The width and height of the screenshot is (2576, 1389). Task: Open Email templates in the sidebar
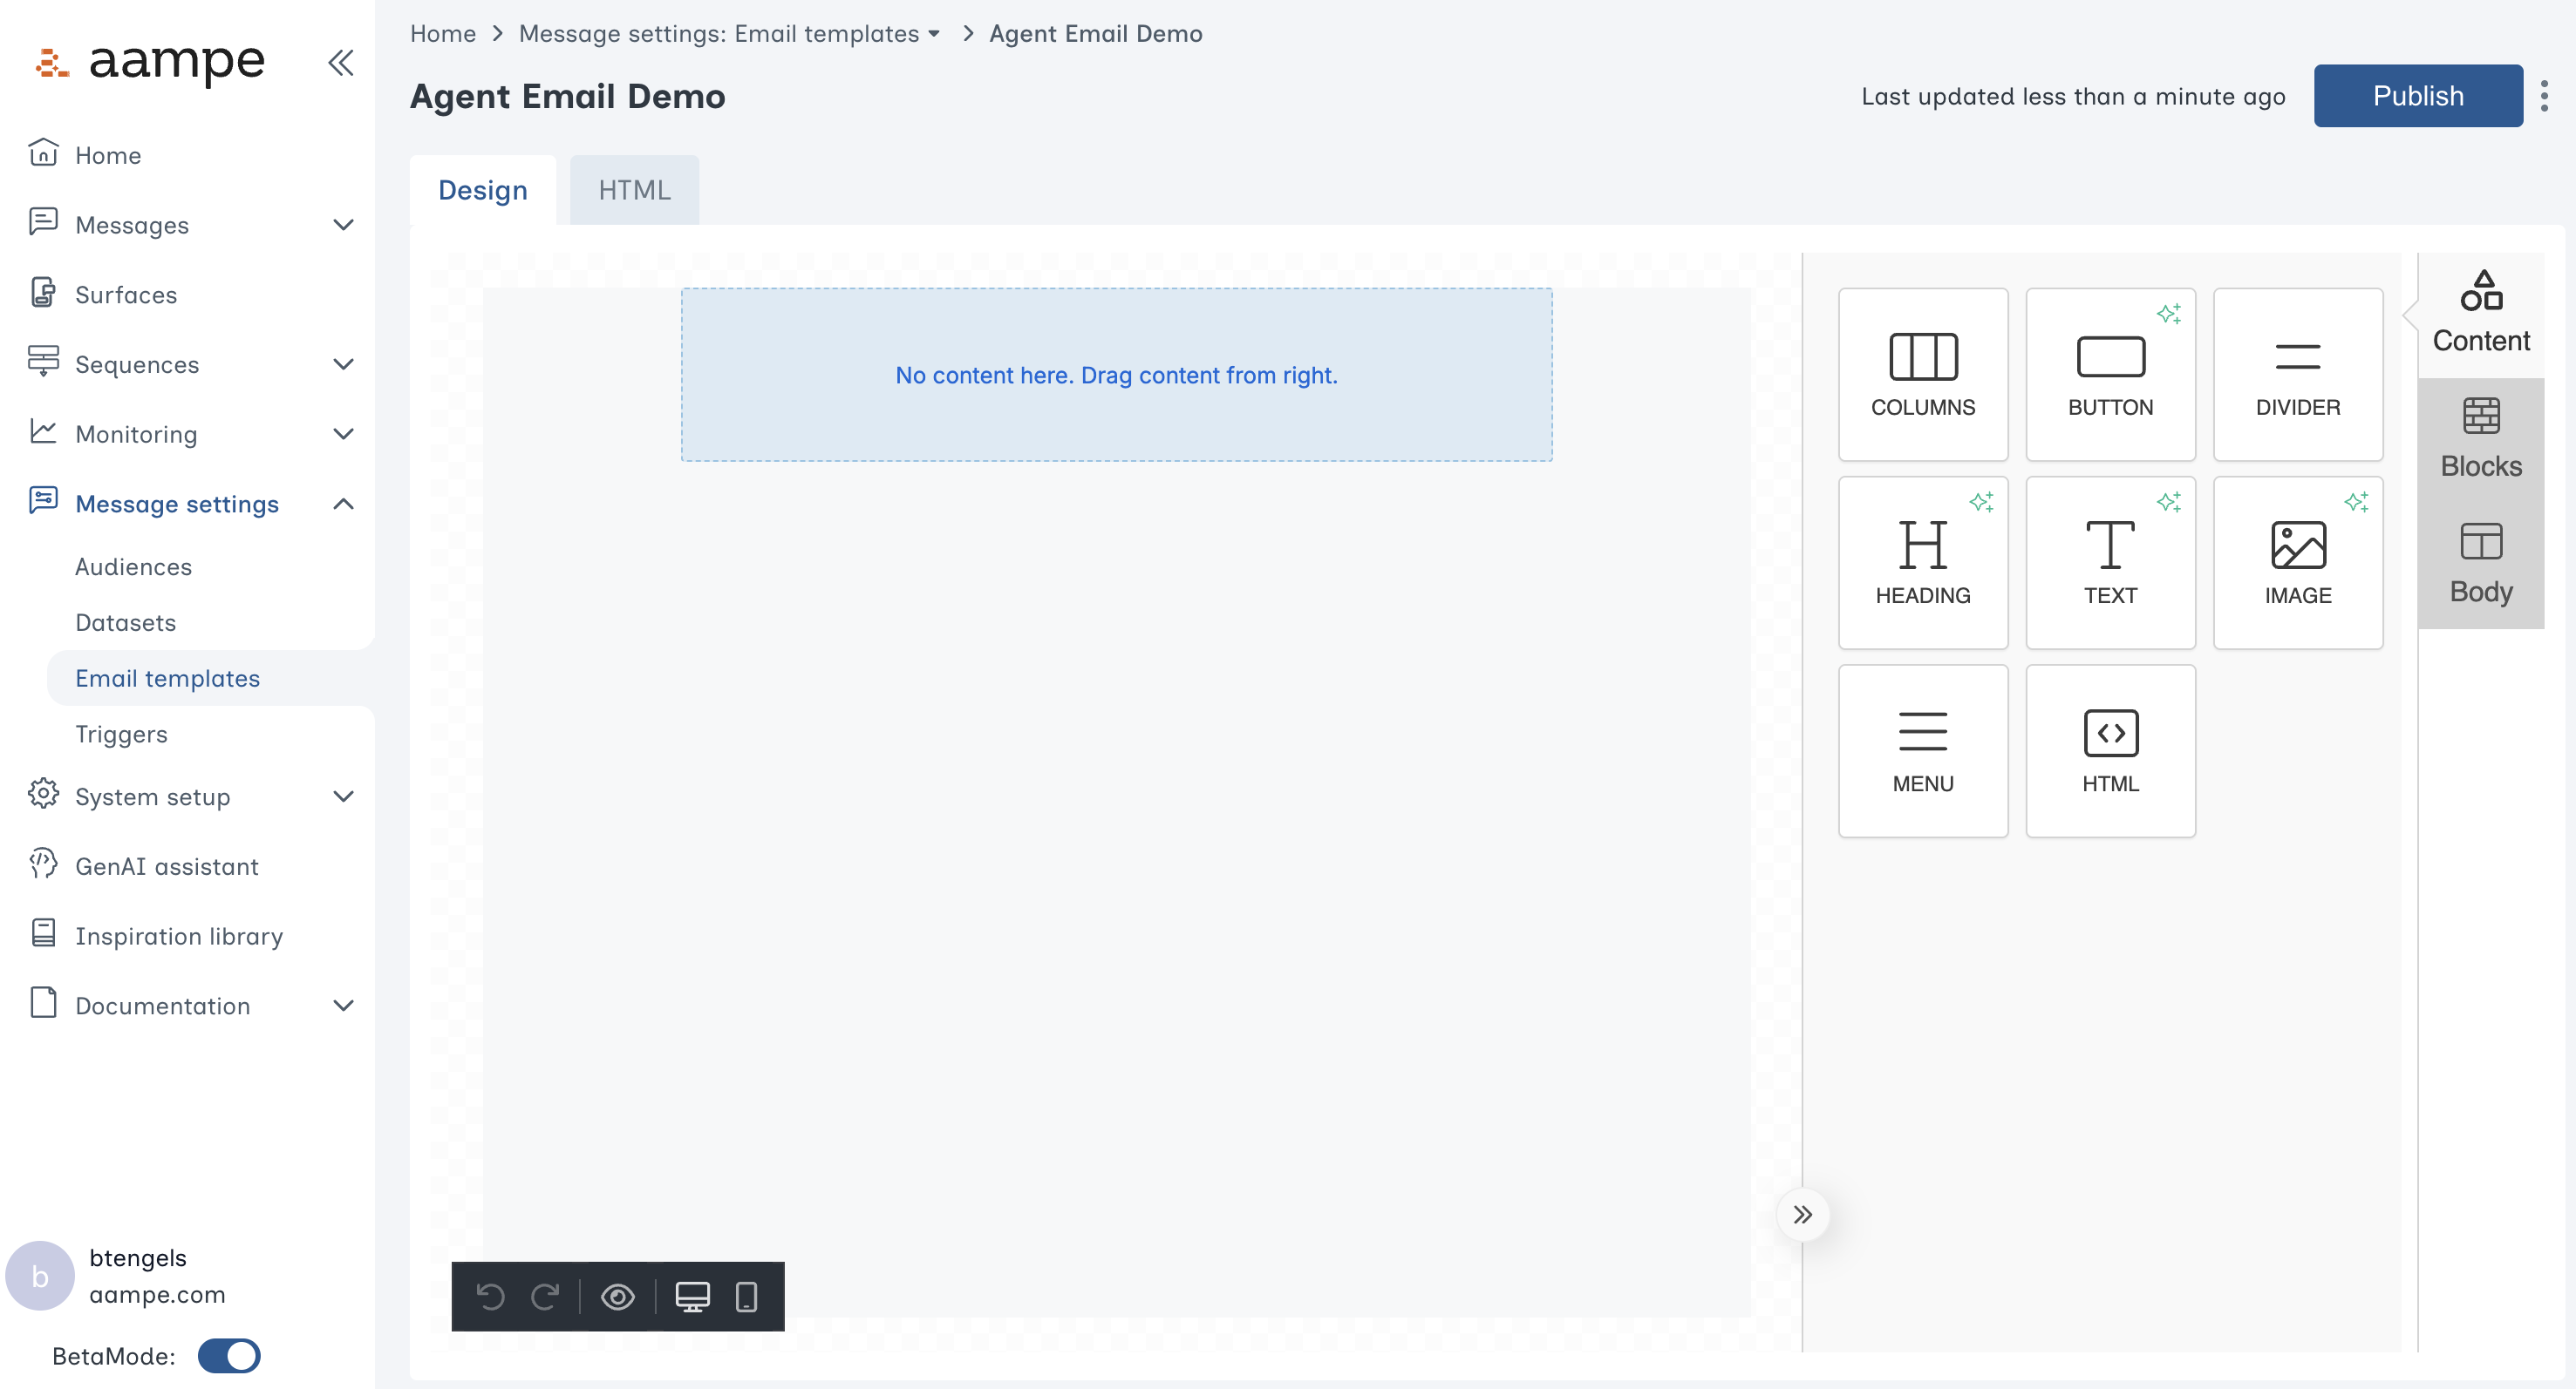pos(167,679)
